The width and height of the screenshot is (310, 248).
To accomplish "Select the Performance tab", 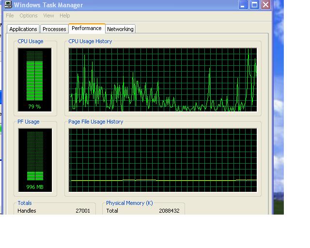I will (x=87, y=28).
